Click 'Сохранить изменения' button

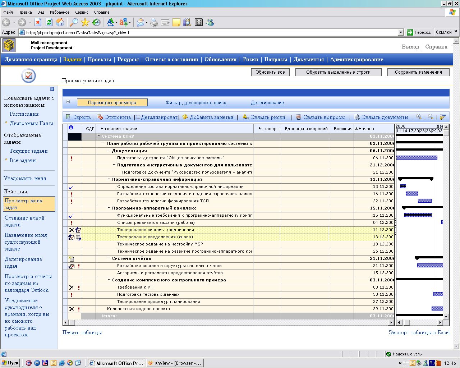(418, 72)
